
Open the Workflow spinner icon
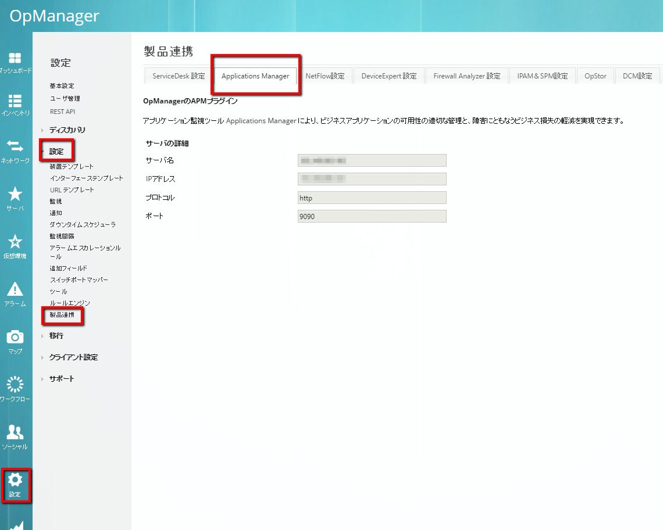[15, 384]
